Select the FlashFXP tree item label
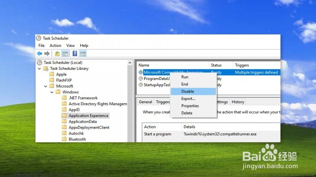 (64, 80)
